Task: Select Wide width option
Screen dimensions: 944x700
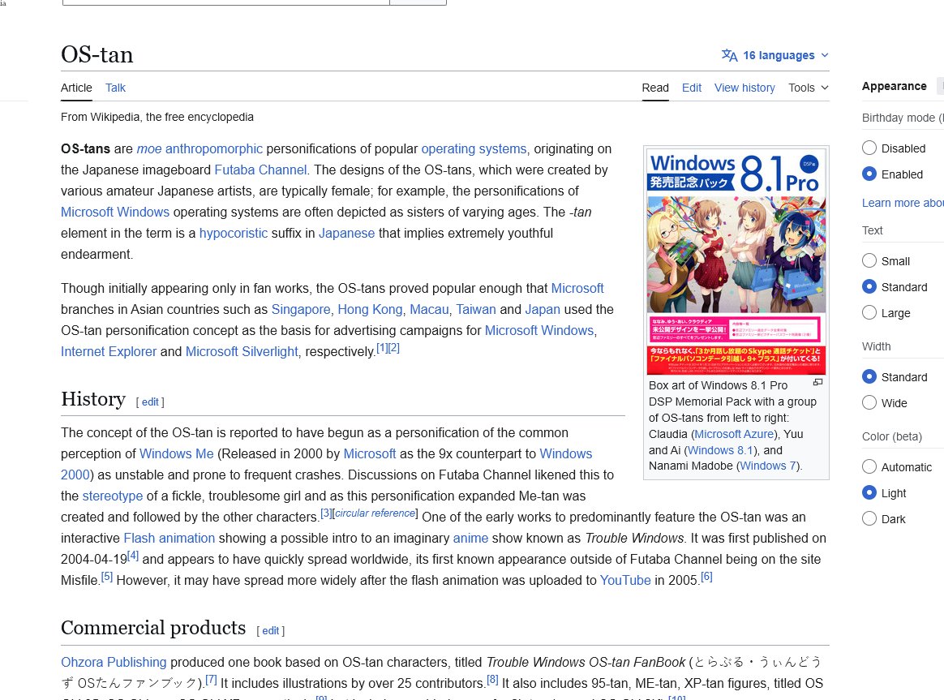Action: (869, 402)
